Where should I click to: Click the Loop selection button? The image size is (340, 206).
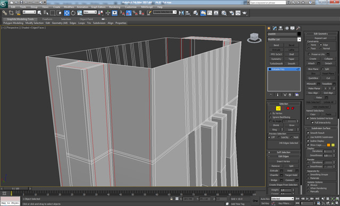(x=291, y=130)
